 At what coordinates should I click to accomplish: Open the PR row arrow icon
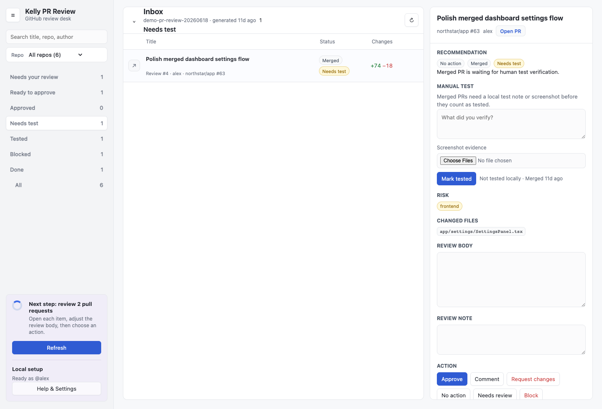click(134, 66)
